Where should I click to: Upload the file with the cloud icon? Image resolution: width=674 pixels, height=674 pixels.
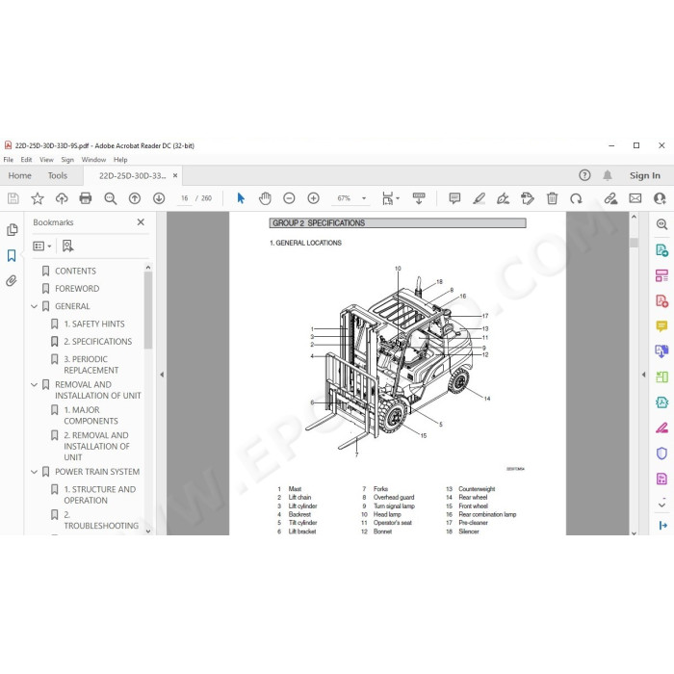(x=62, y=198)
